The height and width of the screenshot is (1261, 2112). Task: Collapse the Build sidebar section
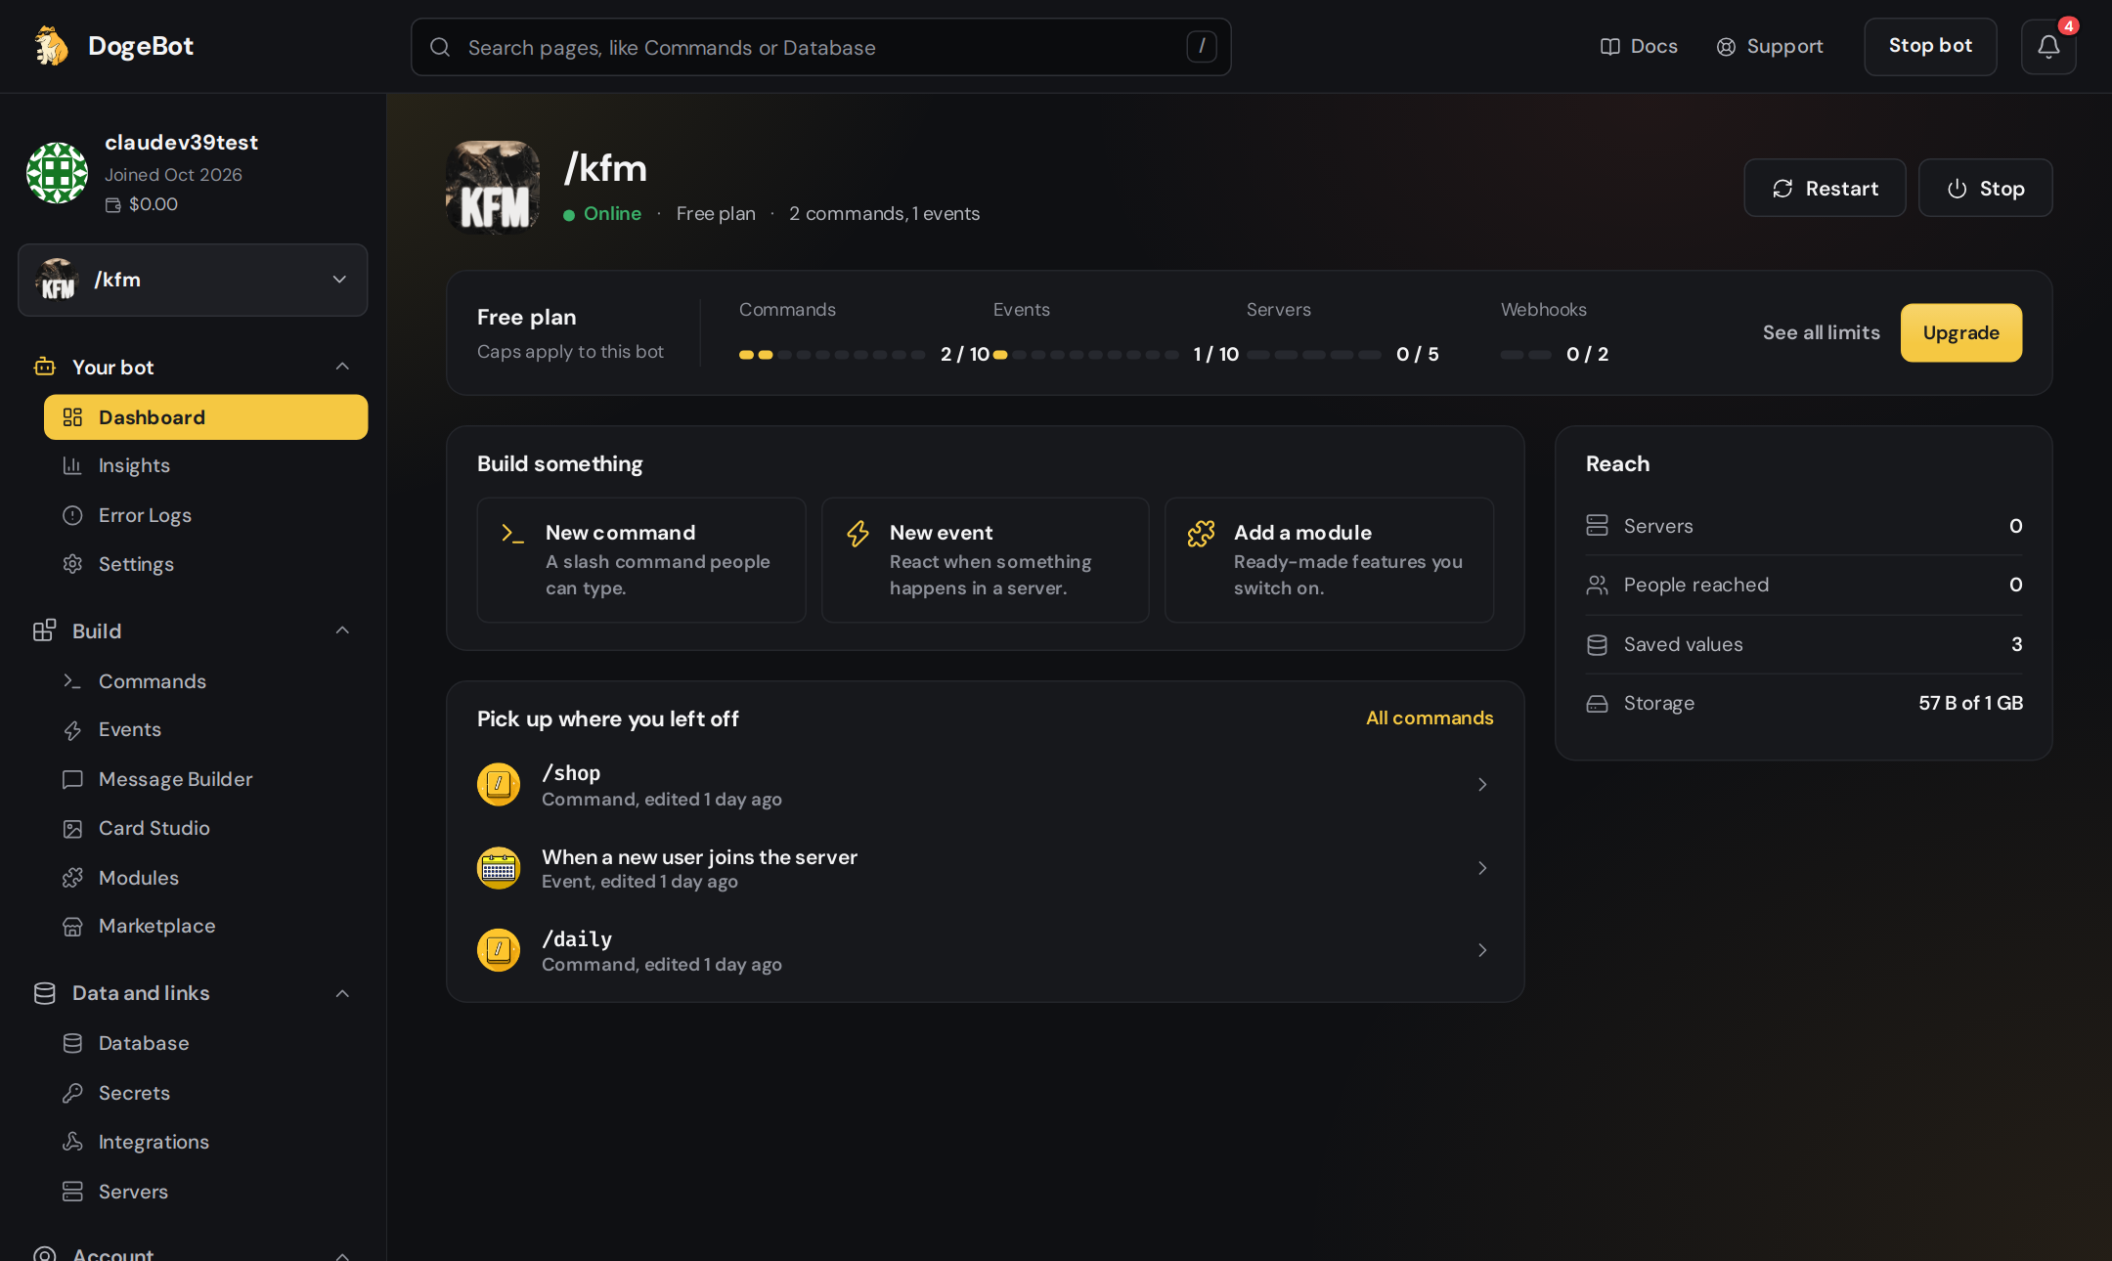pyautogui.click(x=342, y=630)
